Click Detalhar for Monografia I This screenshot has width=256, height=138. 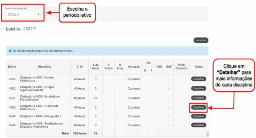click(198, 116)
